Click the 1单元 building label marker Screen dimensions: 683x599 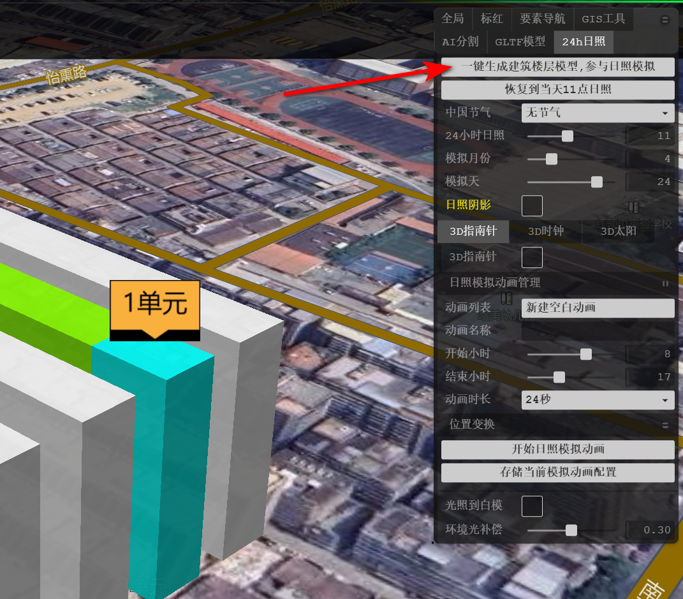tap(155, 306)
